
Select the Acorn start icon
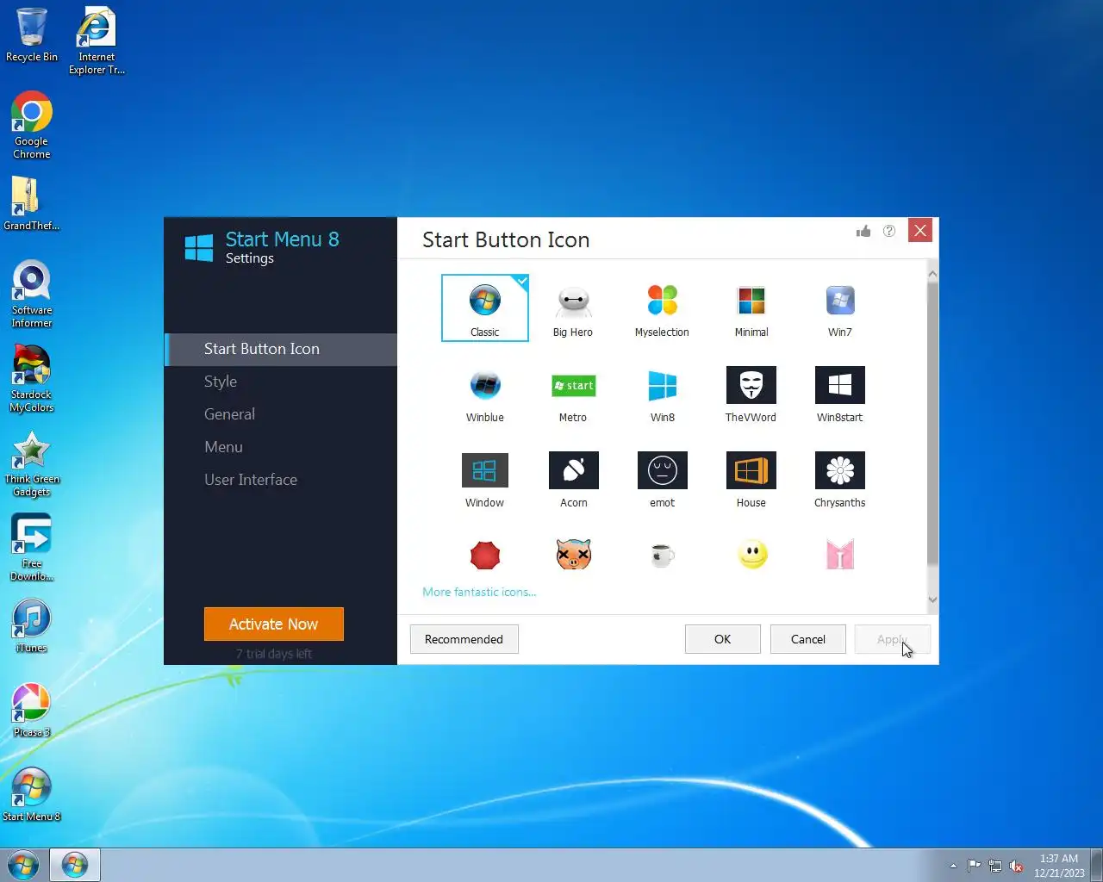(574, 479)
